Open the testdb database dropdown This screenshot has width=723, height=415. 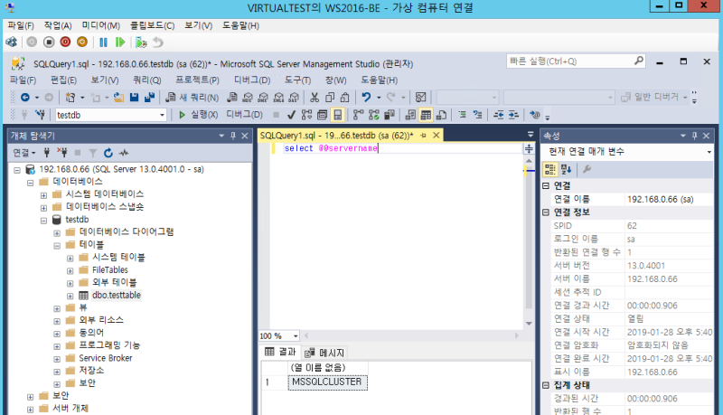tap(163, 115)
